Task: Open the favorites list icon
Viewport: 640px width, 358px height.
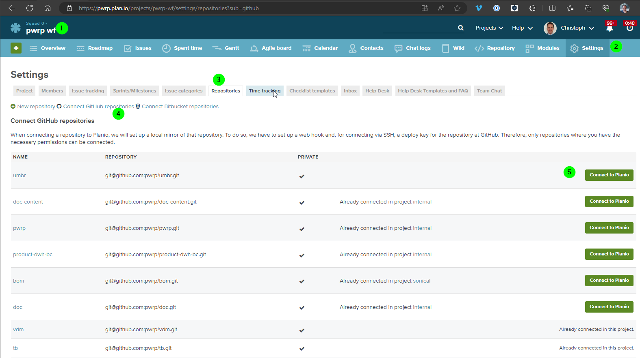Action: 570,8
